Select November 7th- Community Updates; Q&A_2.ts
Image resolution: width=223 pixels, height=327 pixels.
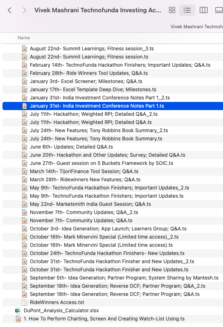coord(84,212)
